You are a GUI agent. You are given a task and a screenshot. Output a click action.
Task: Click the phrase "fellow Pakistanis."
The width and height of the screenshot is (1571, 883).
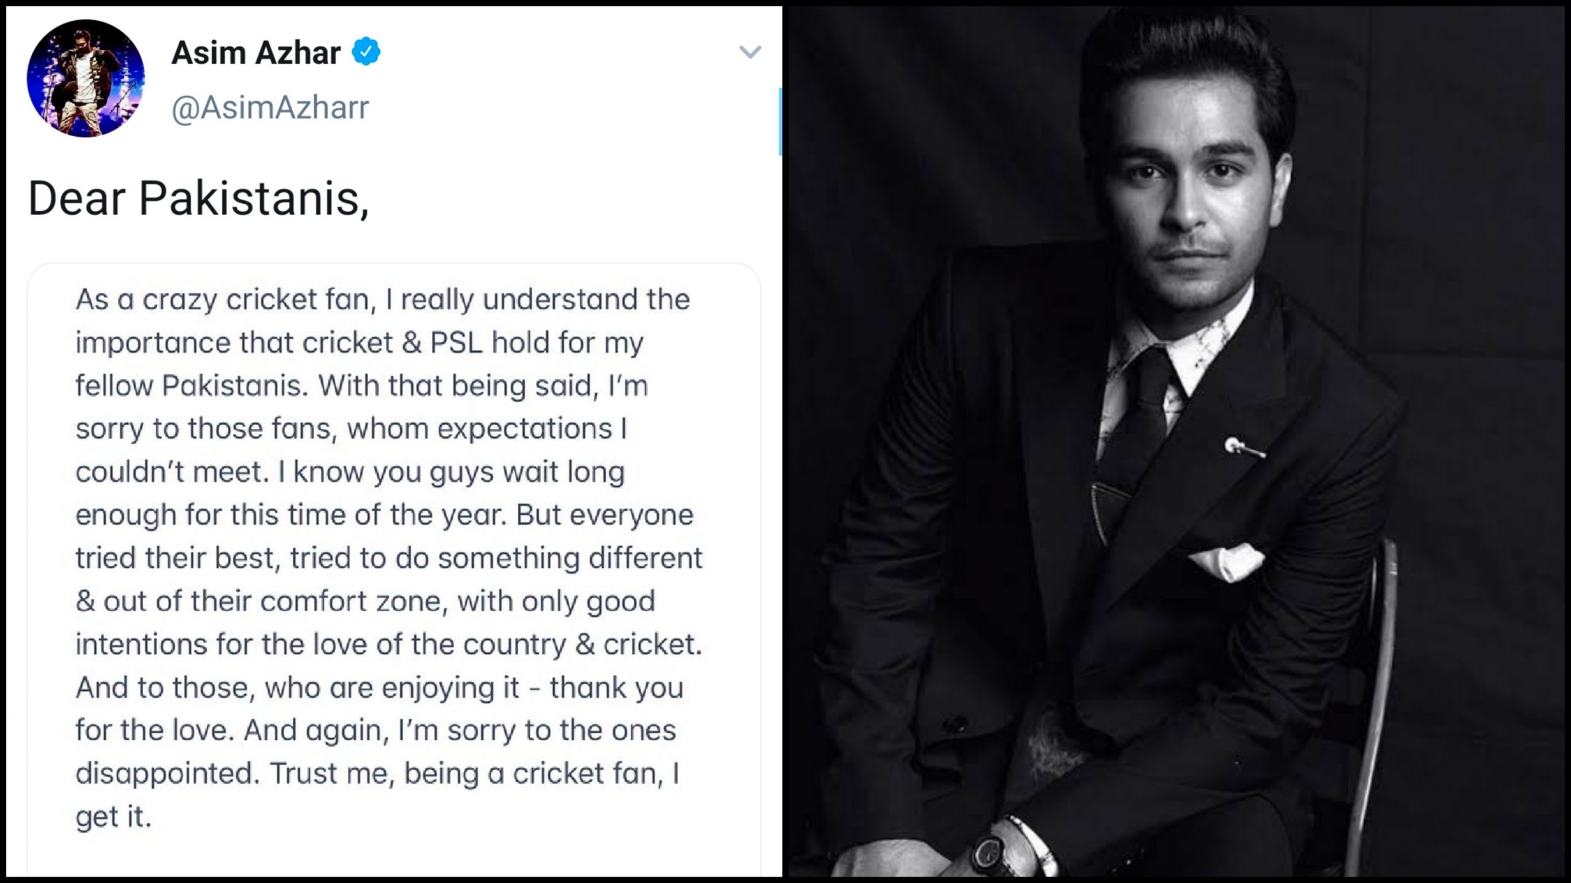click(x=191, y=386)
